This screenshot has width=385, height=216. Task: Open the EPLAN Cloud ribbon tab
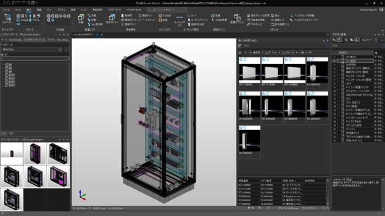pyautogui.click(x=134, y=10)
